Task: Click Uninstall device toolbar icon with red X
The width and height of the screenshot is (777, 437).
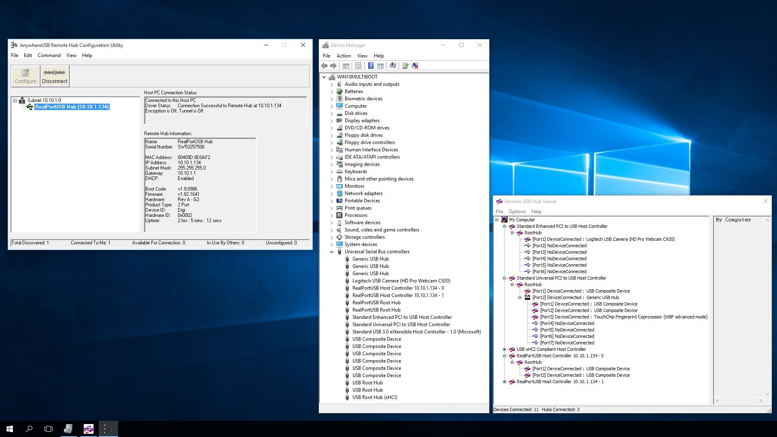Action: [x=415, y=66]
